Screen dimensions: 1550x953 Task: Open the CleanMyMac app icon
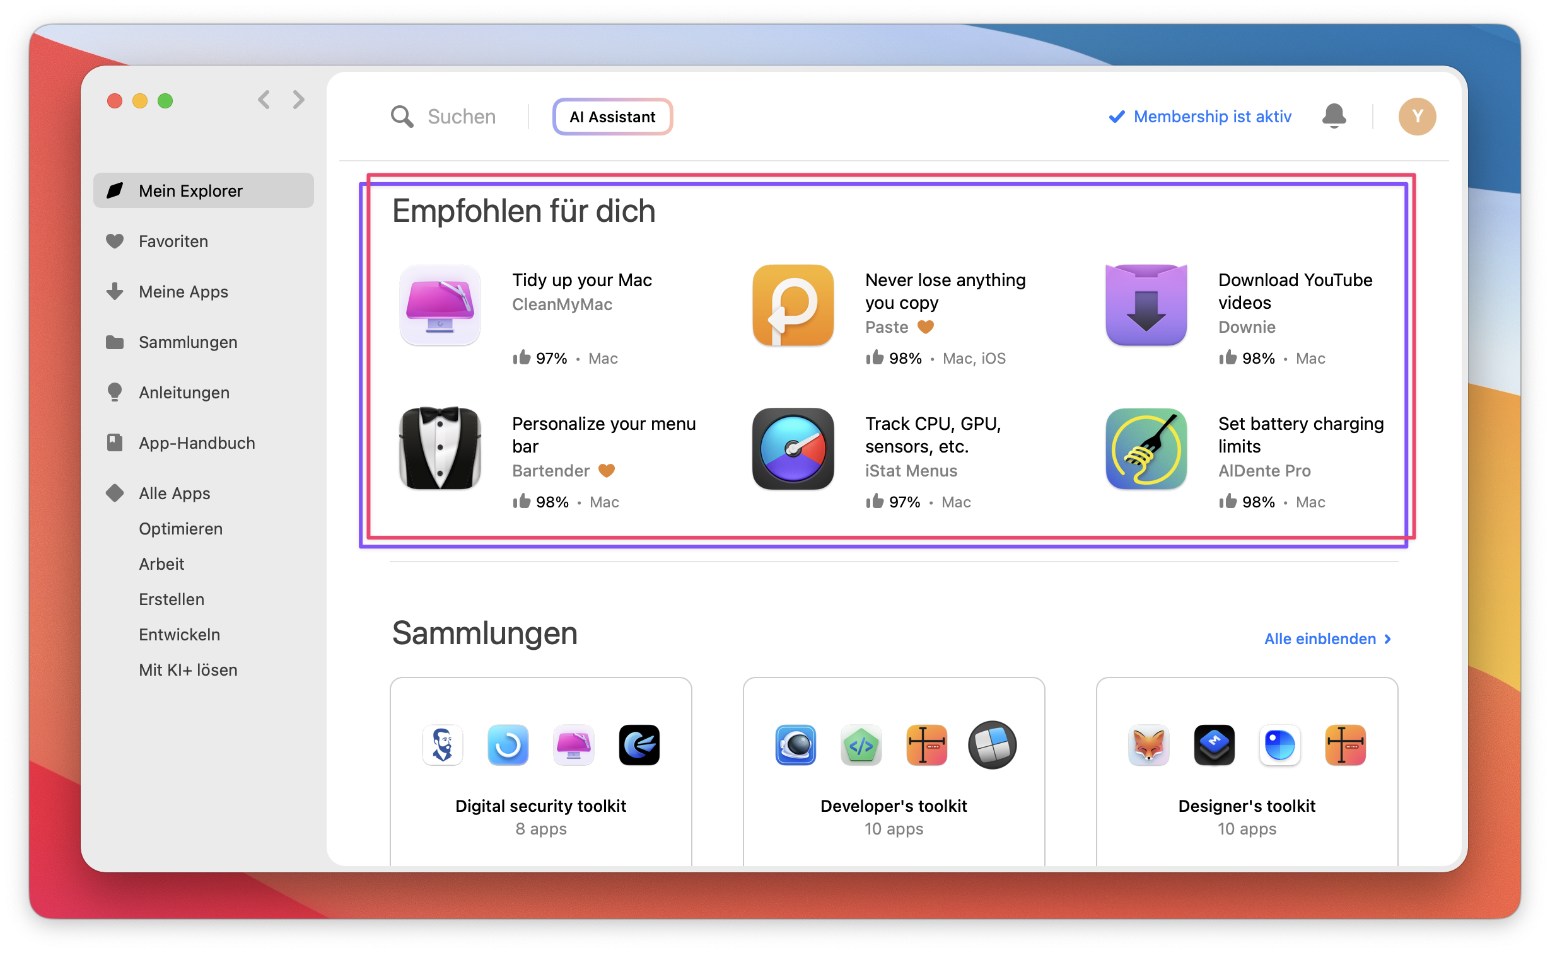[x=440, y=305]
